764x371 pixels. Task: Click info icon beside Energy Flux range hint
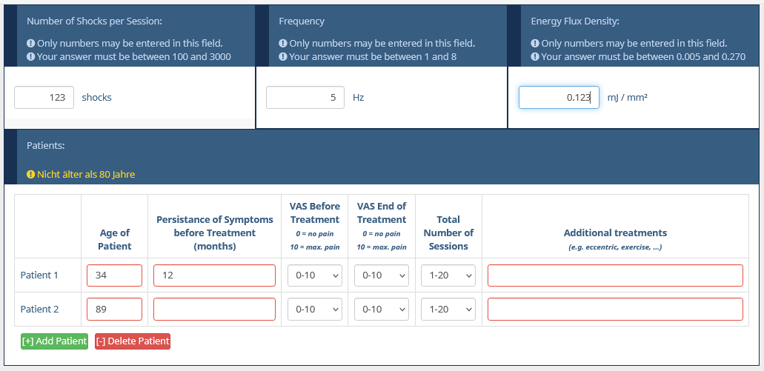tap(535, 57)
